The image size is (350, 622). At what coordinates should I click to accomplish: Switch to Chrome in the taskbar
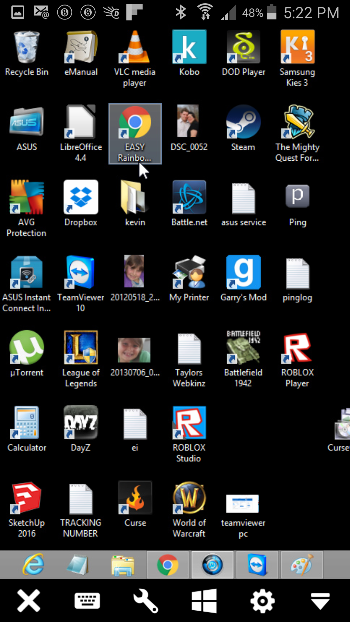[x=168, y=565]
